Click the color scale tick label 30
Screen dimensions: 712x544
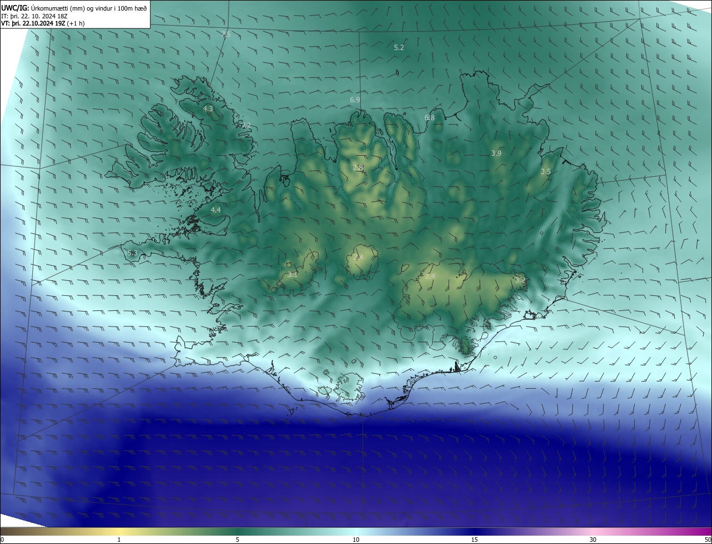[593, 540]
